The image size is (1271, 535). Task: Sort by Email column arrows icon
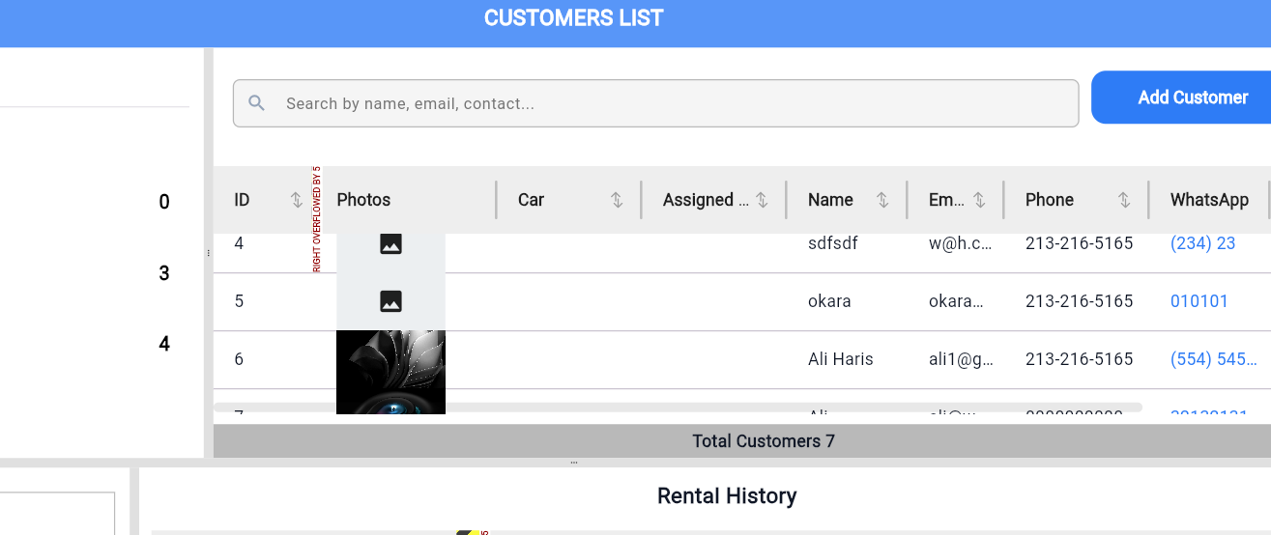pyautogui.click(x=979, y=200)
